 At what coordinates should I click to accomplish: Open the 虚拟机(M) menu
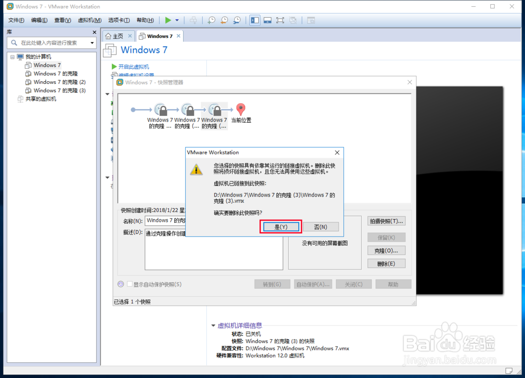tap(89, 20)
